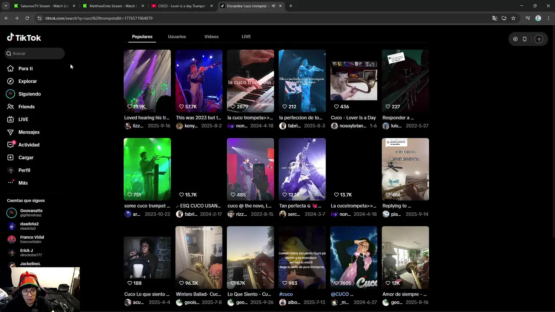
Task: Open the 'La cucotrompeta>>...' video caption
Action: tap(353, 206)
